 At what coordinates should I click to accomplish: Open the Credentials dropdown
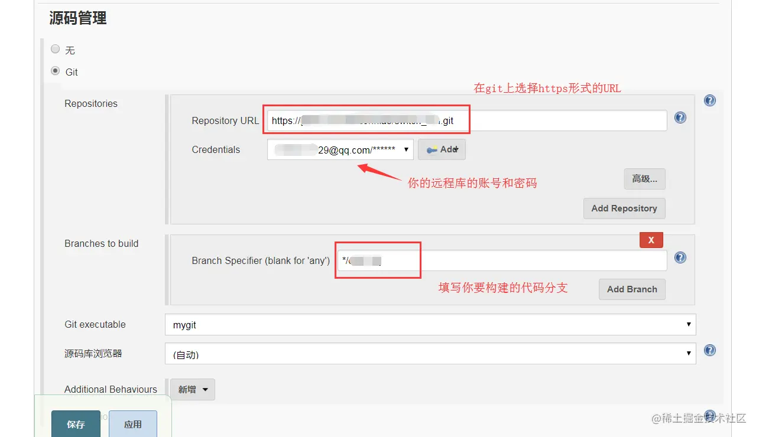point(340,149)
